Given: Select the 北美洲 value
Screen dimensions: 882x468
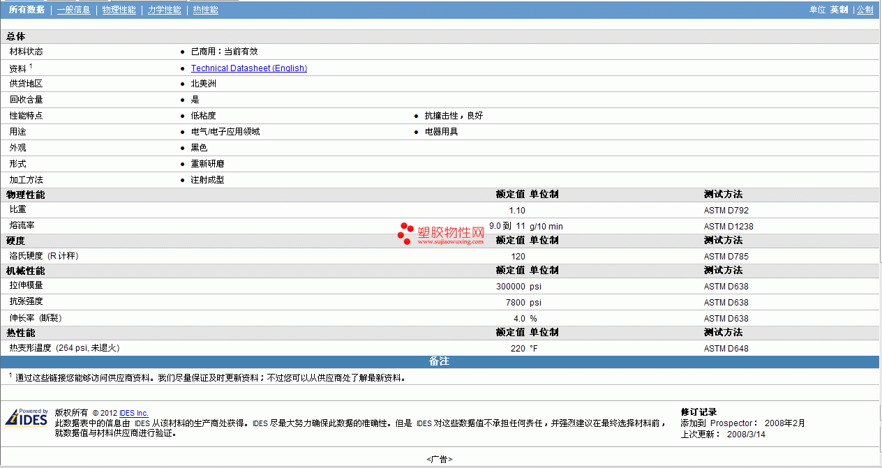Looking at the screenshot, I should pos(203,84).
